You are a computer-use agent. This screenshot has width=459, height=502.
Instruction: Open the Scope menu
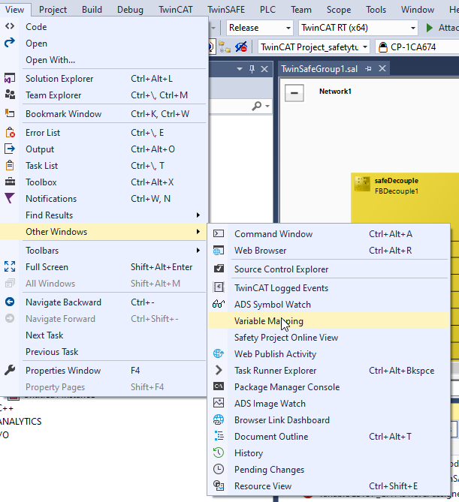(x=339, y=10)
